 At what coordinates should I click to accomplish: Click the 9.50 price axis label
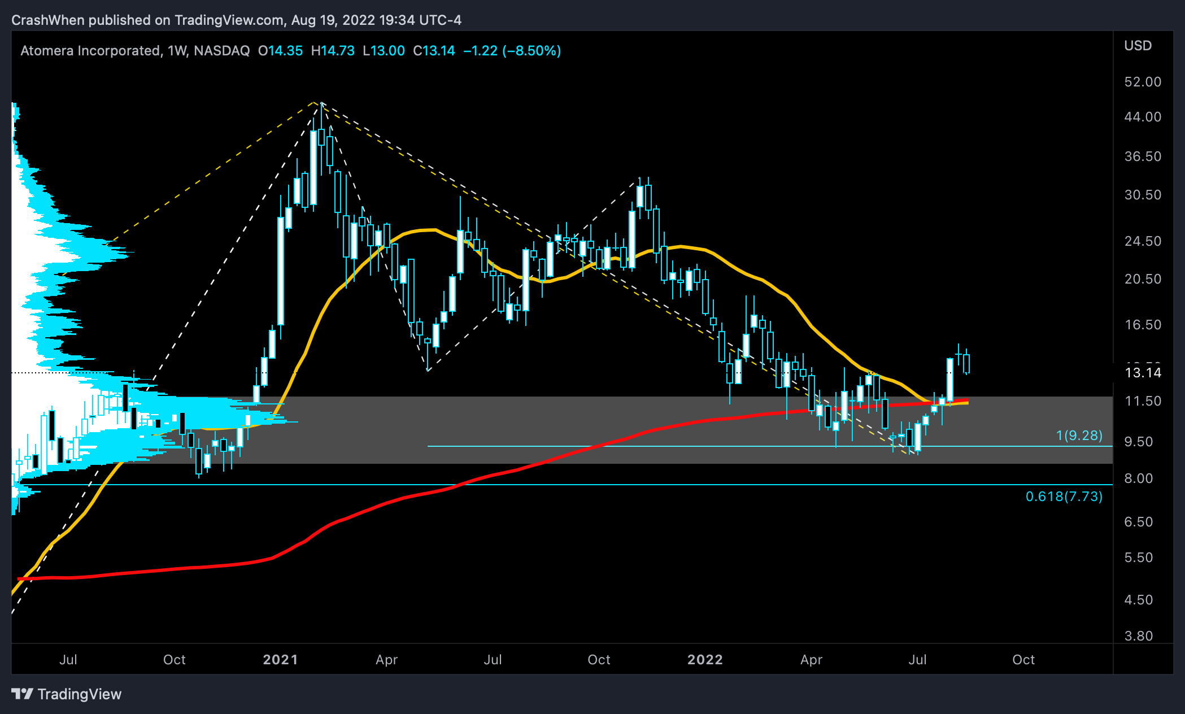pyautogui.click(x=1138, y=442)
